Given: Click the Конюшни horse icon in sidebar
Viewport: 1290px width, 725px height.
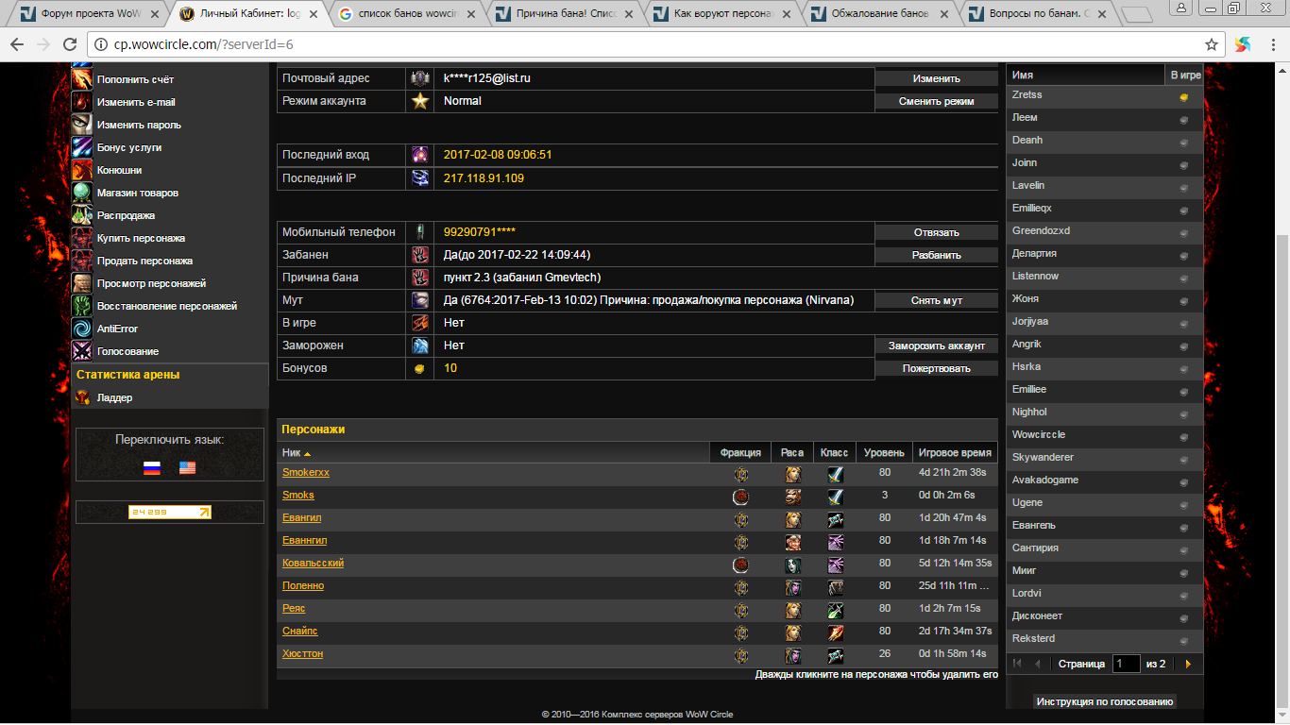Looking at the screenshot, I should [82, 170].
